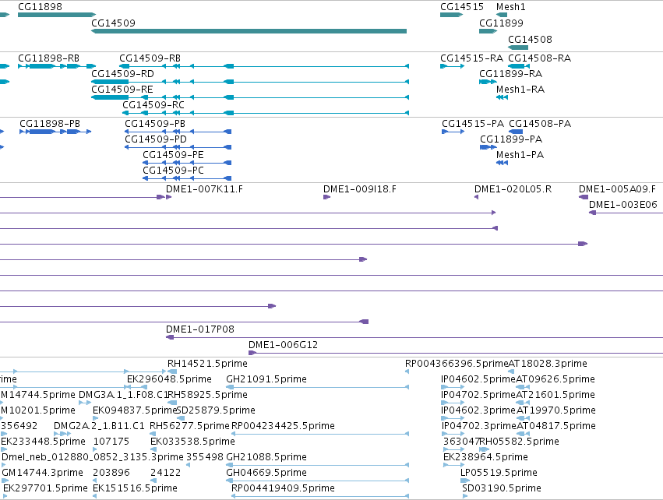663x500 pixels.
Task: Click the DMG3A.1_1.F08.C1 label
Action: pos(123,394)
